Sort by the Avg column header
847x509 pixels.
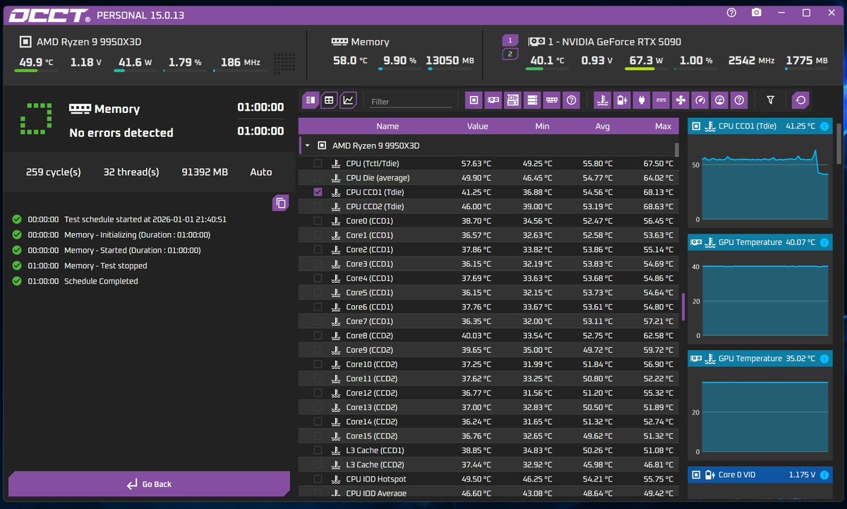602,126
